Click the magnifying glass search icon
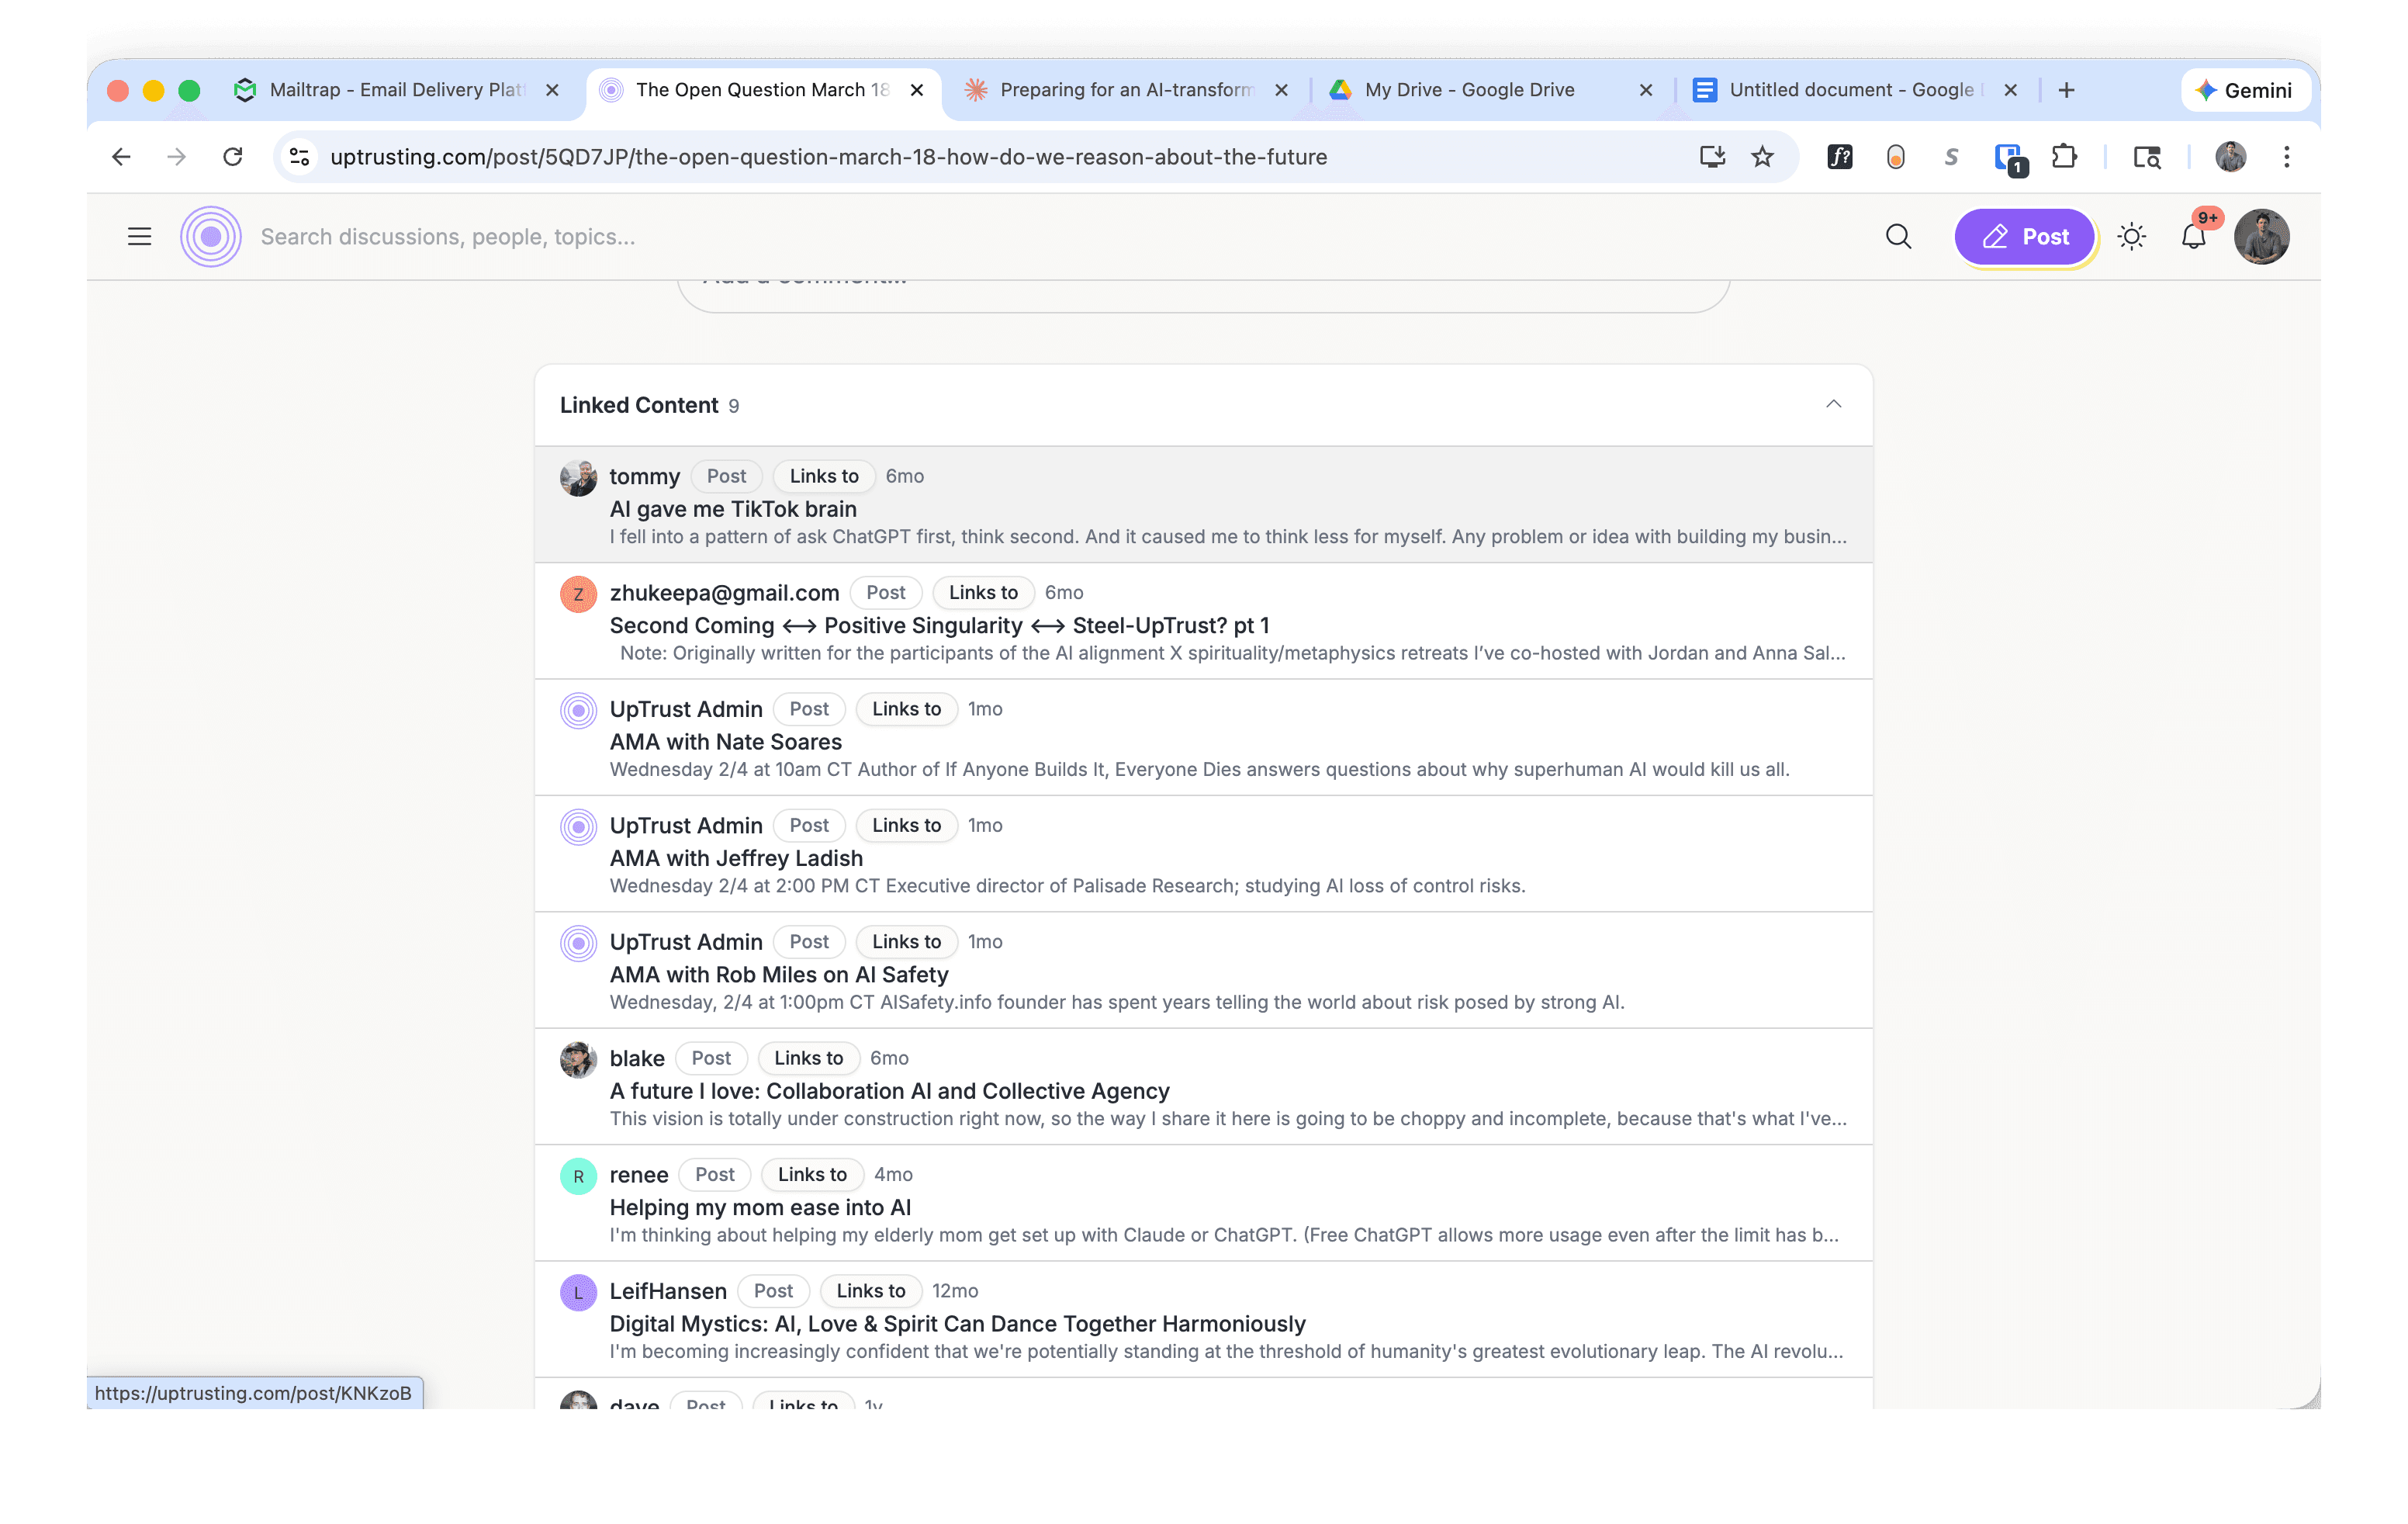2408x1524 pixels. 1898,237
